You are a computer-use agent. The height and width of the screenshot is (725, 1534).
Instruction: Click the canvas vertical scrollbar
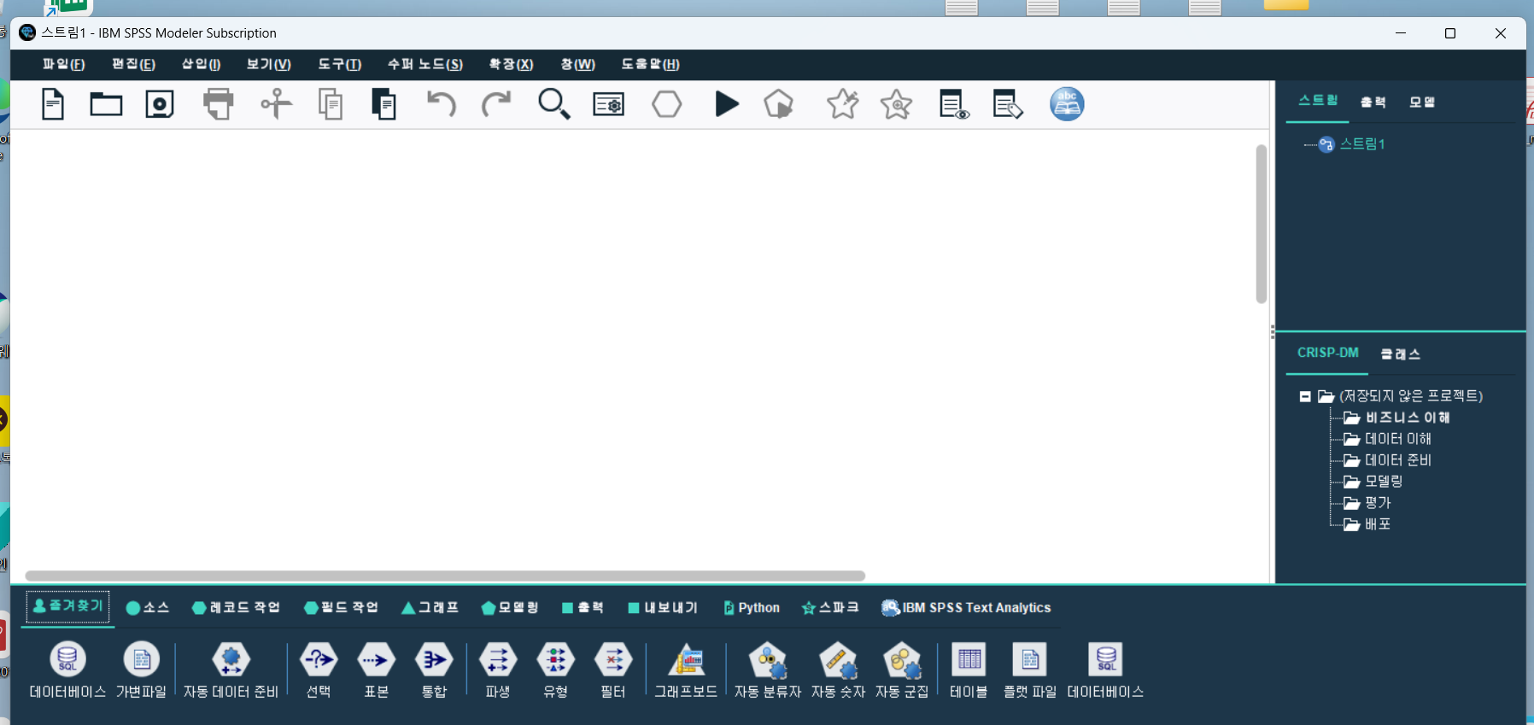pyautogui.click(x=1262, y=224)
